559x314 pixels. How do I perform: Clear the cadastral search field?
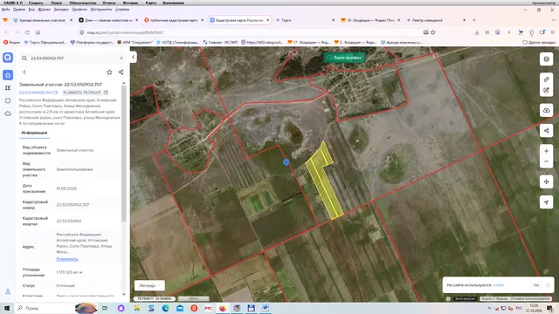(121, 58)
